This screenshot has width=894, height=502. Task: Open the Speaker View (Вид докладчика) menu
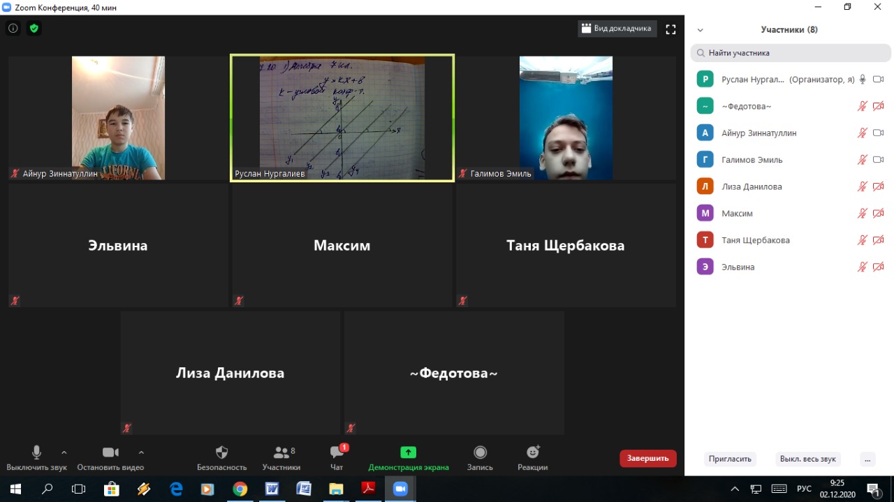pyautogui.click(x=617, y=29)
